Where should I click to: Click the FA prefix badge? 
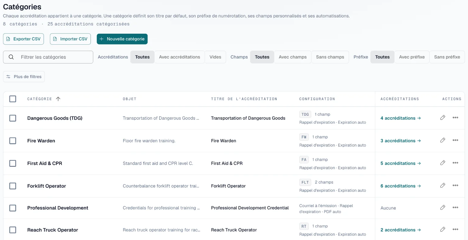304,159
